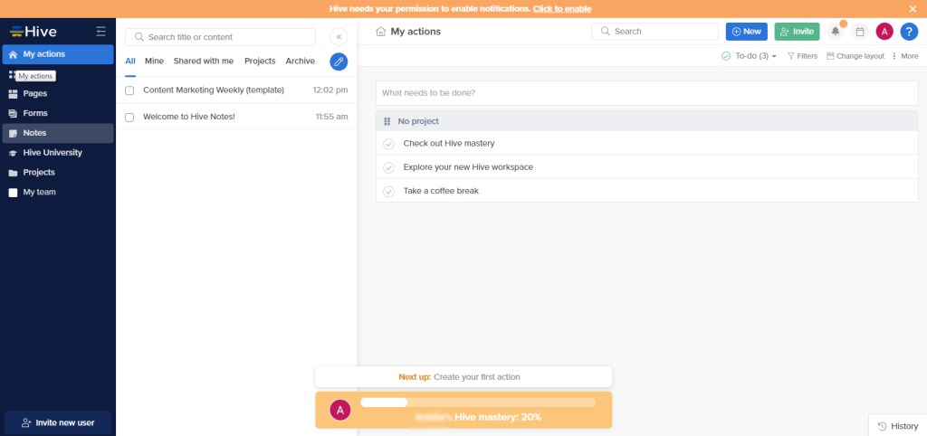Open the user avatar A in header
927x436 pixels.
pos(884,32)
